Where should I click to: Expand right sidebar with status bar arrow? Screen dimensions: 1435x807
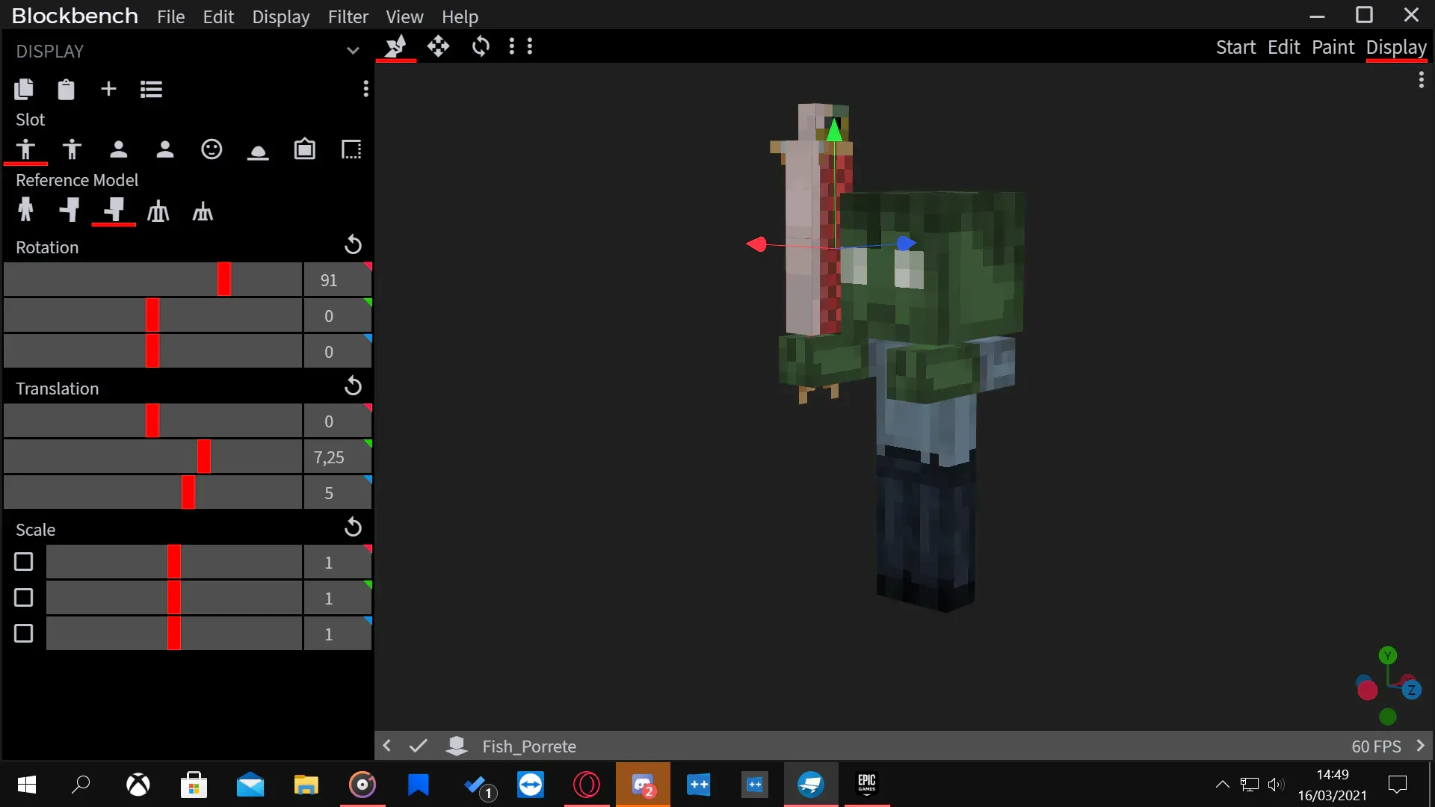(1421, 746)
